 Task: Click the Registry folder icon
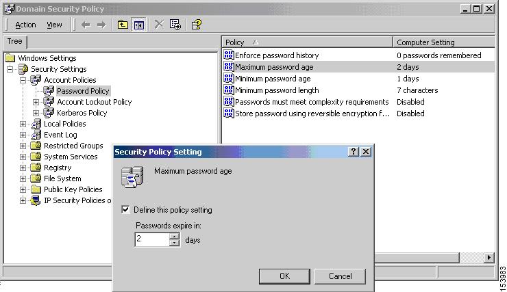pos(36,168)
